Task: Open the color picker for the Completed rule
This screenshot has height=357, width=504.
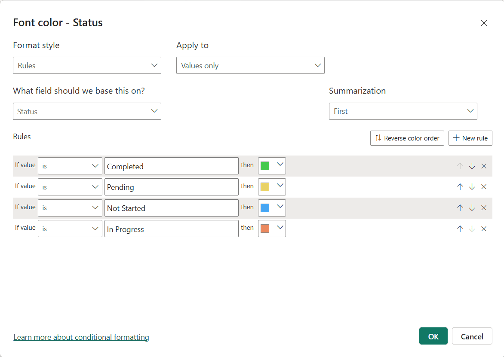Action: coord(272,166)
